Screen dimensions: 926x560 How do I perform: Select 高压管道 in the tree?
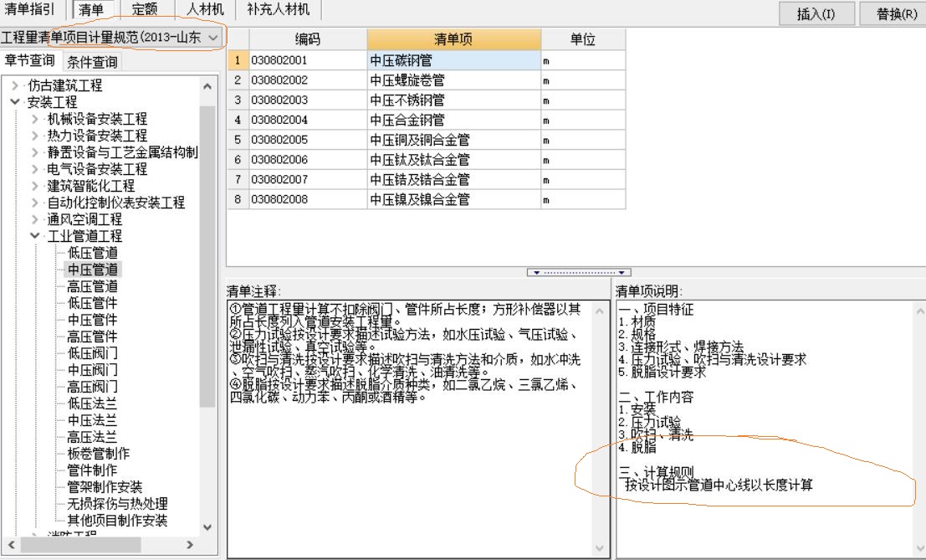[93, 286]
